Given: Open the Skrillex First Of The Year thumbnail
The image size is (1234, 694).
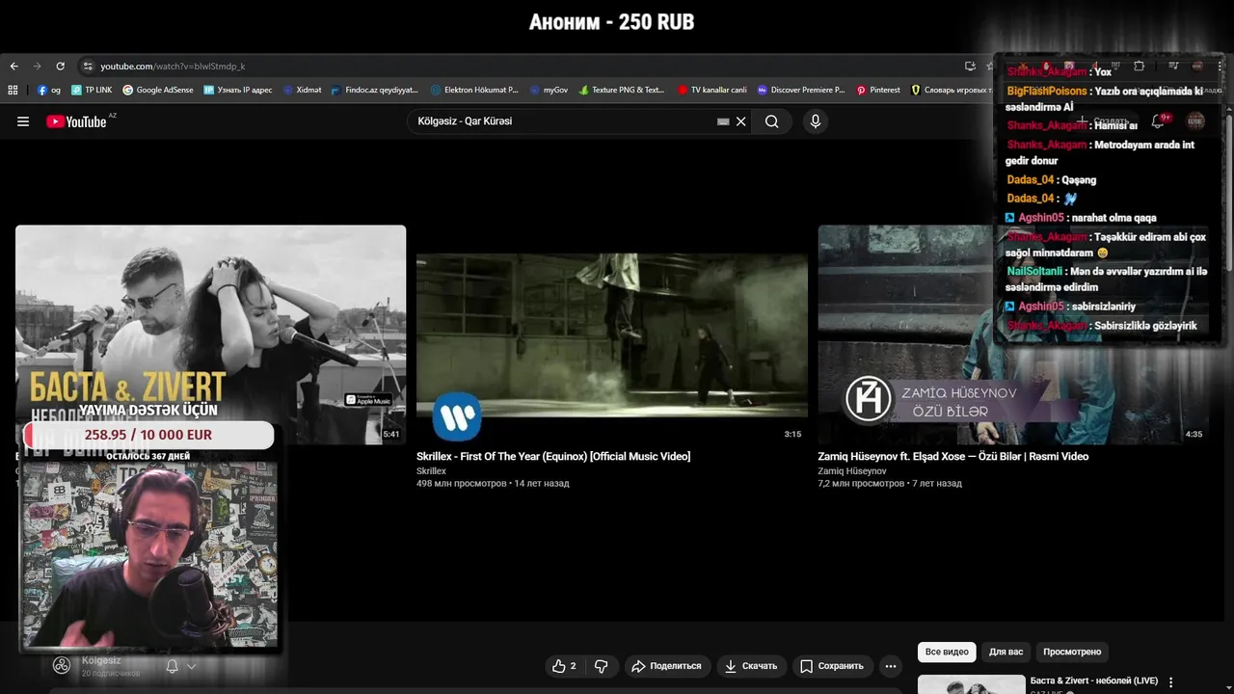Looking at the screenshot, I should click(612, 334).
